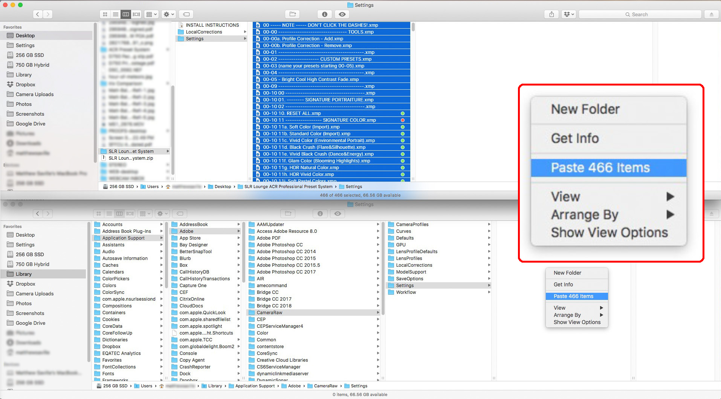Select Show View Options in small context menu
The width and height of the screenshot is (721, 399).
coord(577,322)
